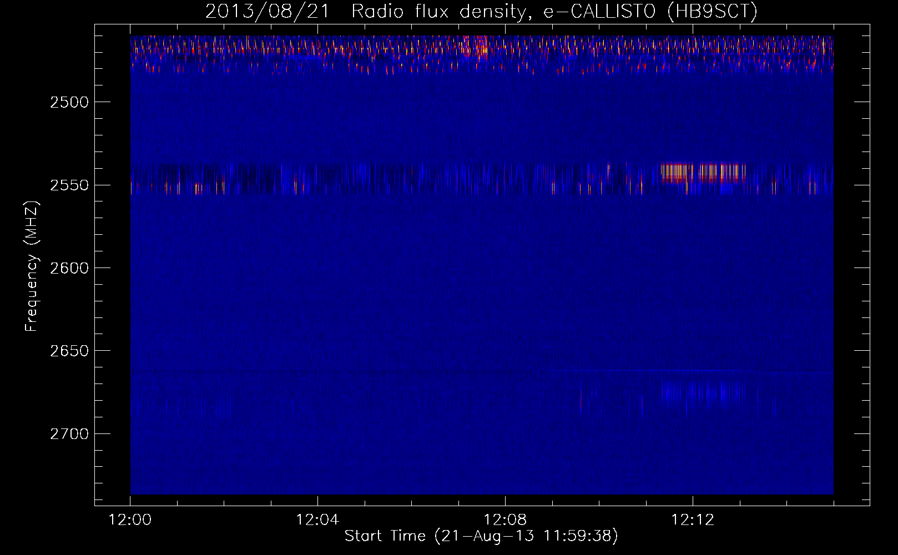Viewport: 898px width, 555px height.
Task: Click the 12:08 time tick label
Action: [505, 520]
